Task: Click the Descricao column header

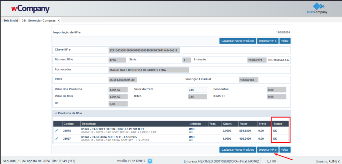Action: 134,124
